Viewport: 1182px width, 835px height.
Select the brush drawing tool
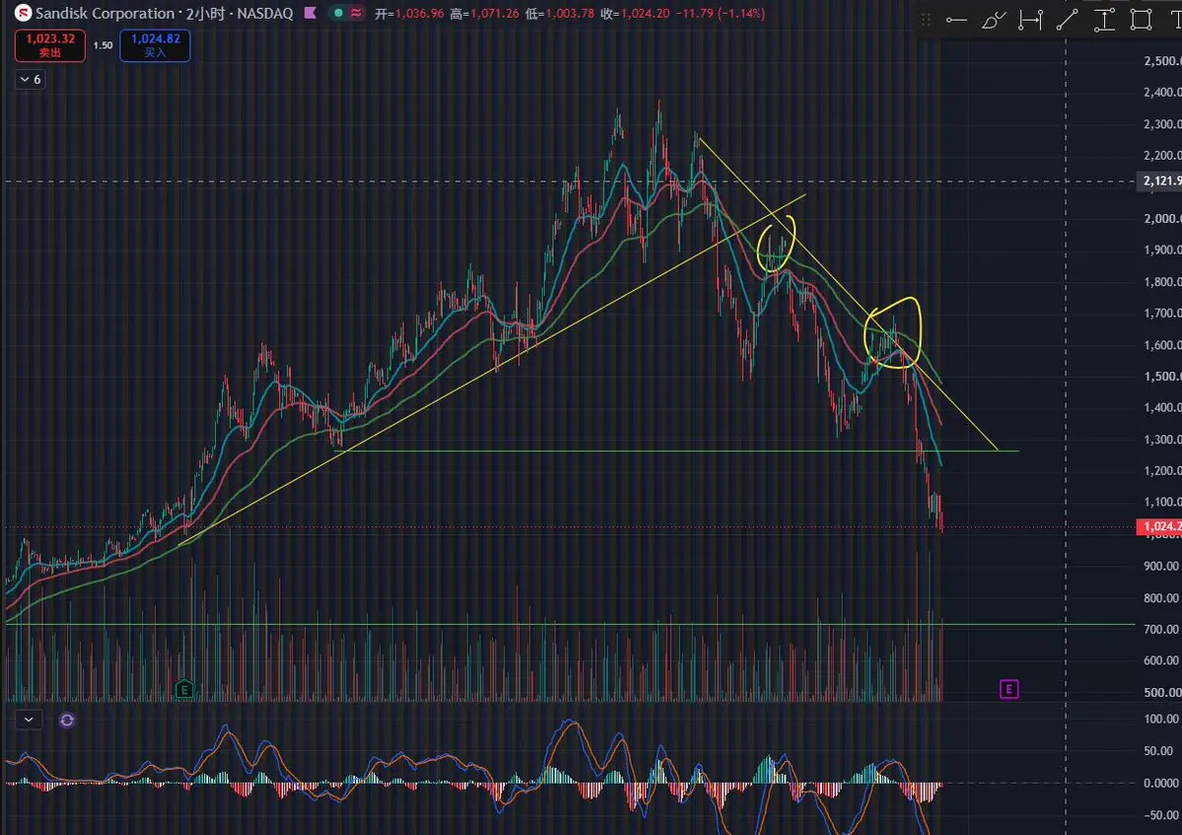pos(994,21)
